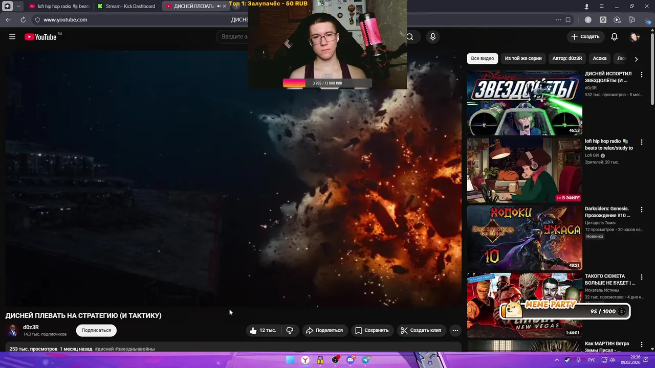Click the Создать create button

coord(585,37)
